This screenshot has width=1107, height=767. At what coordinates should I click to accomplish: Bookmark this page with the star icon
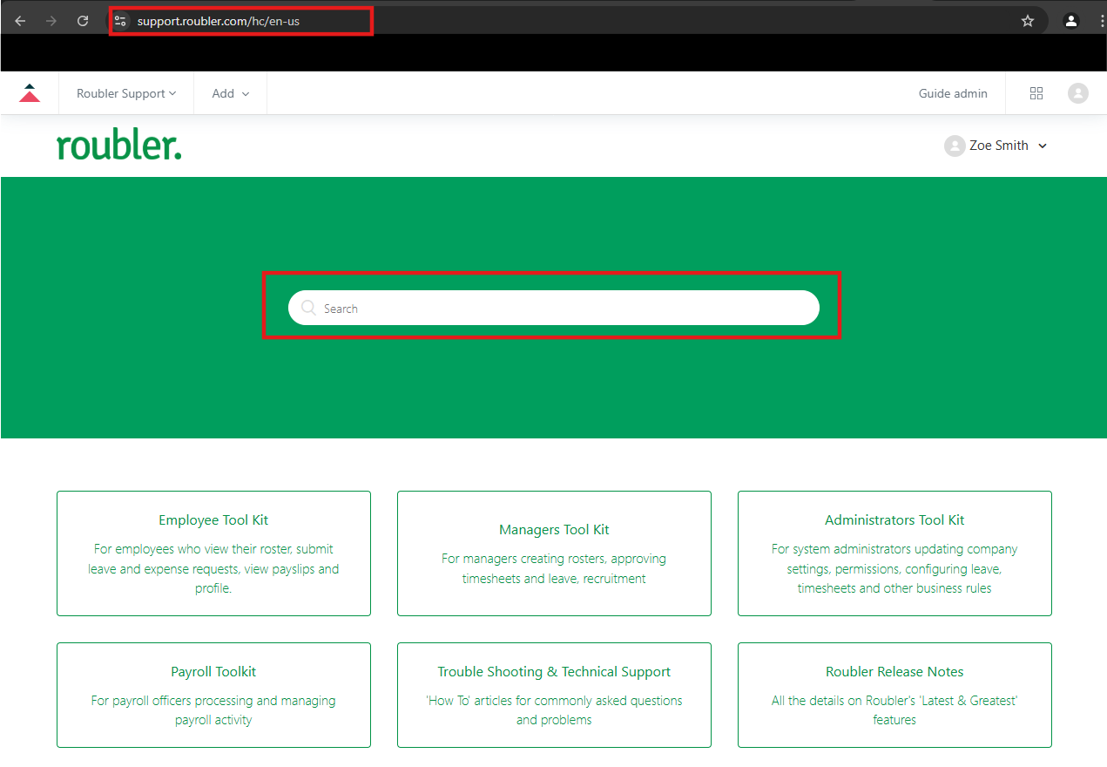[1028, 21]
